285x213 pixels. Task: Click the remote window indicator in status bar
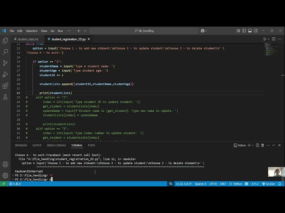(x=4, y=184)
